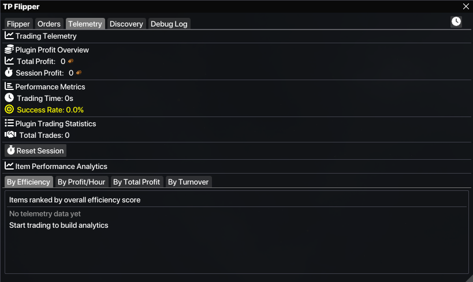473x282 pixels.
Task: Open the Orders tab
Action: click(49, 24)
